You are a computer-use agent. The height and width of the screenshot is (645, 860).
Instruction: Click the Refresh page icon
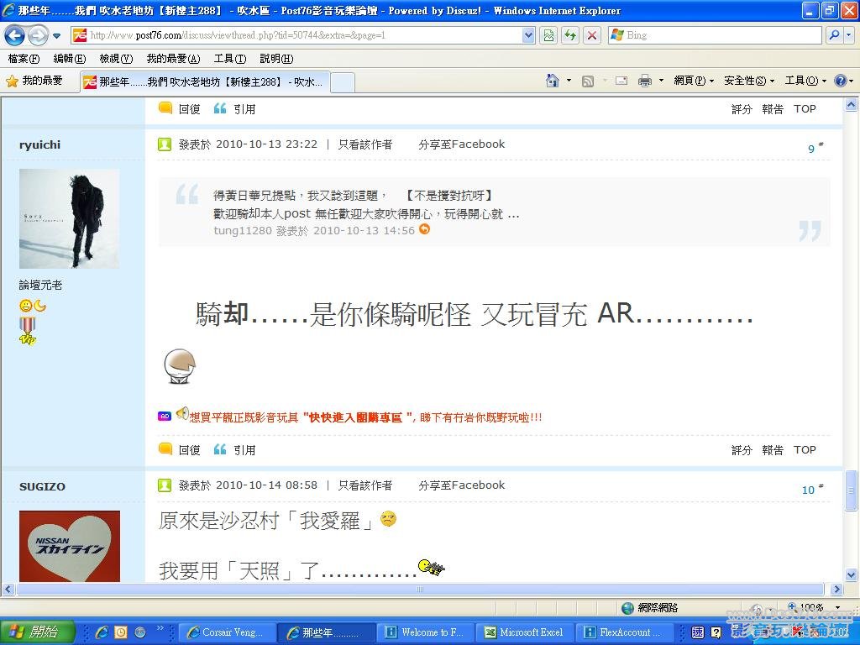(570, 35)
